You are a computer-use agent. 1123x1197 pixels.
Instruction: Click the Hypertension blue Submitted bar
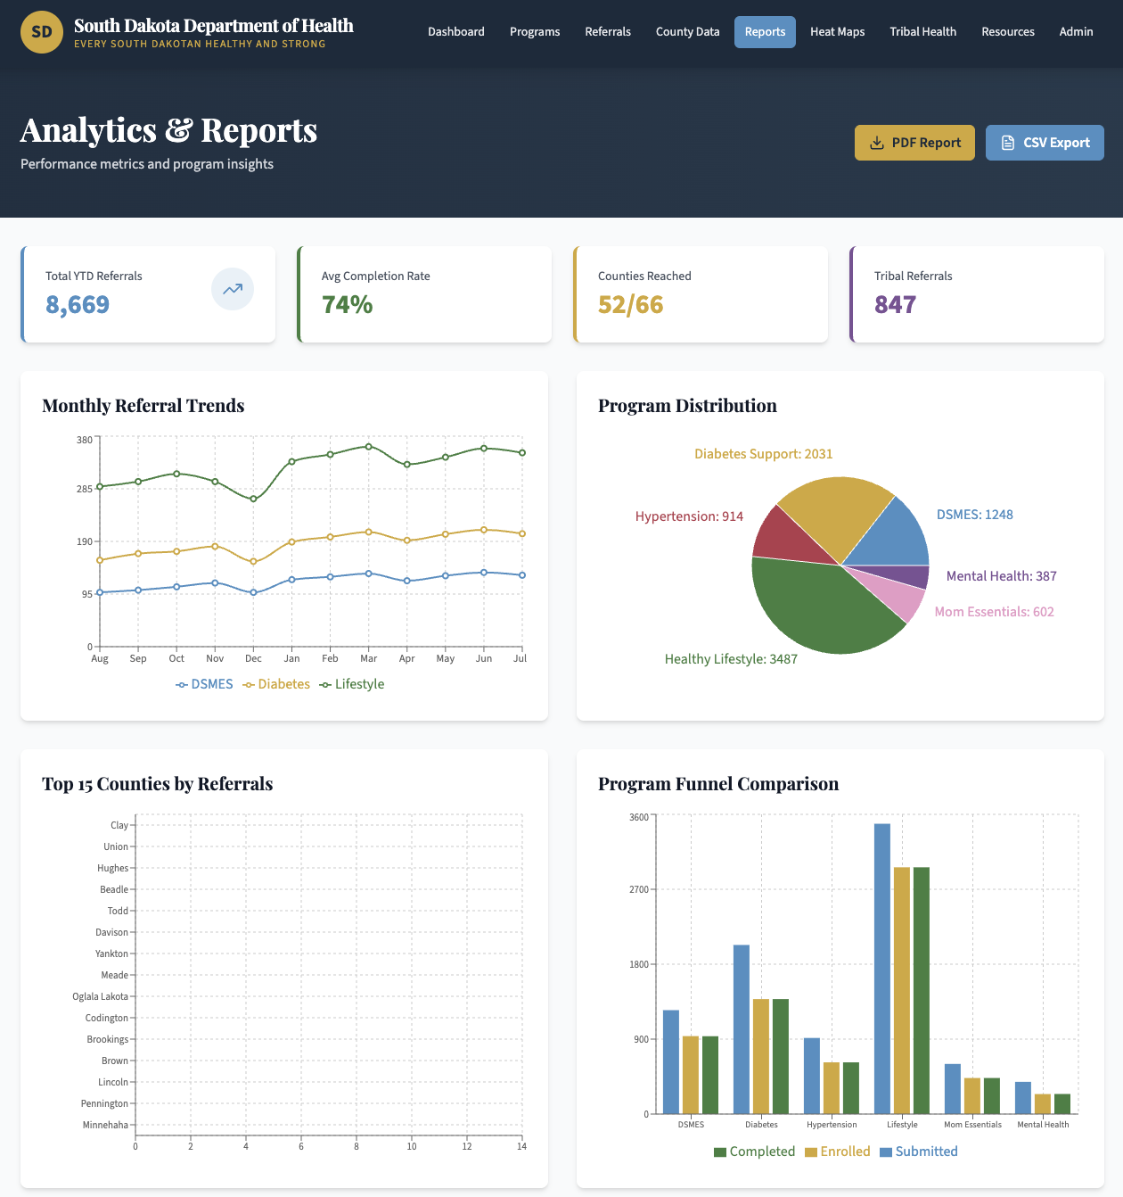[x=812, y=1076]
